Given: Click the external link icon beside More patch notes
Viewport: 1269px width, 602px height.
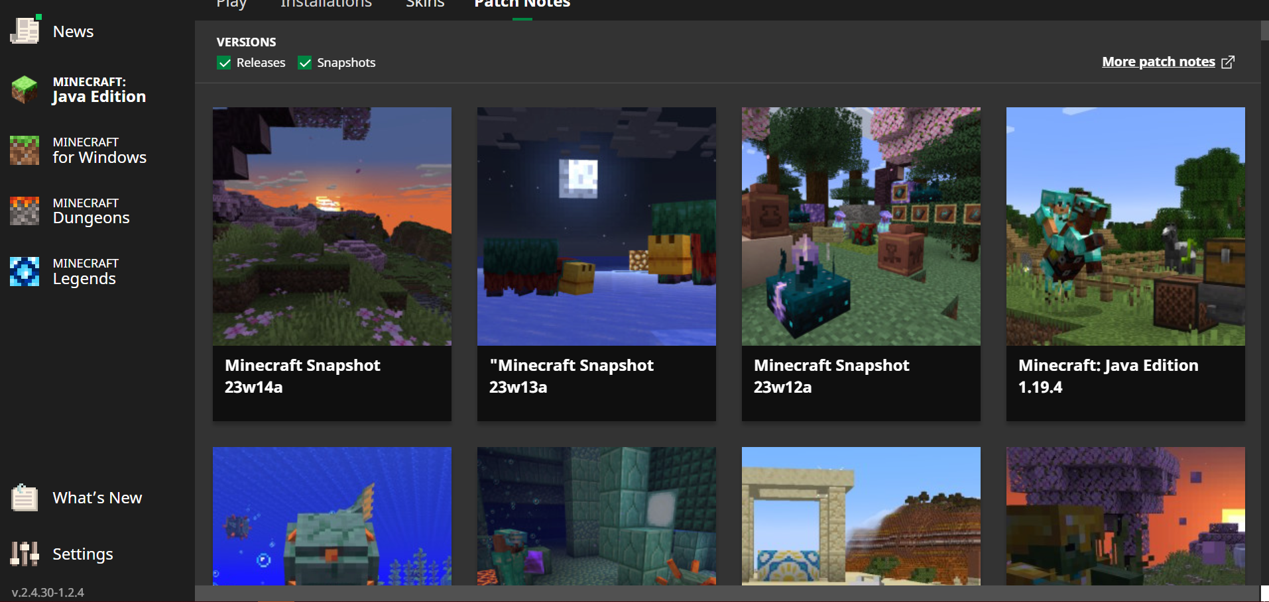Looking at the screenshot, I should (x=1228, y=62).
